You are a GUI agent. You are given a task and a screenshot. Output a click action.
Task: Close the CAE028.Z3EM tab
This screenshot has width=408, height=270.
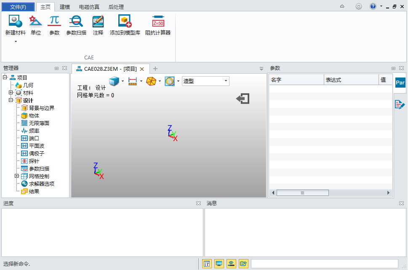142,69
